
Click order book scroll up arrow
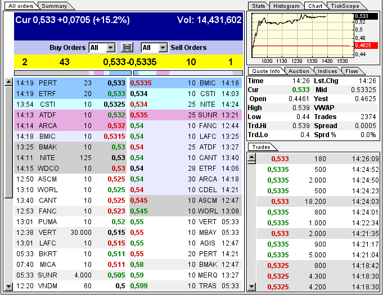[8, 82]
